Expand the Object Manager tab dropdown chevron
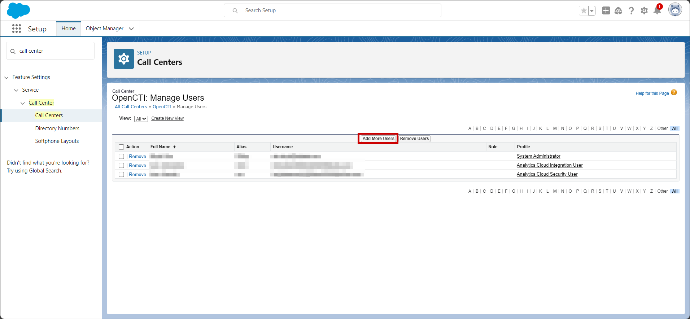 (x=131, y=29)
